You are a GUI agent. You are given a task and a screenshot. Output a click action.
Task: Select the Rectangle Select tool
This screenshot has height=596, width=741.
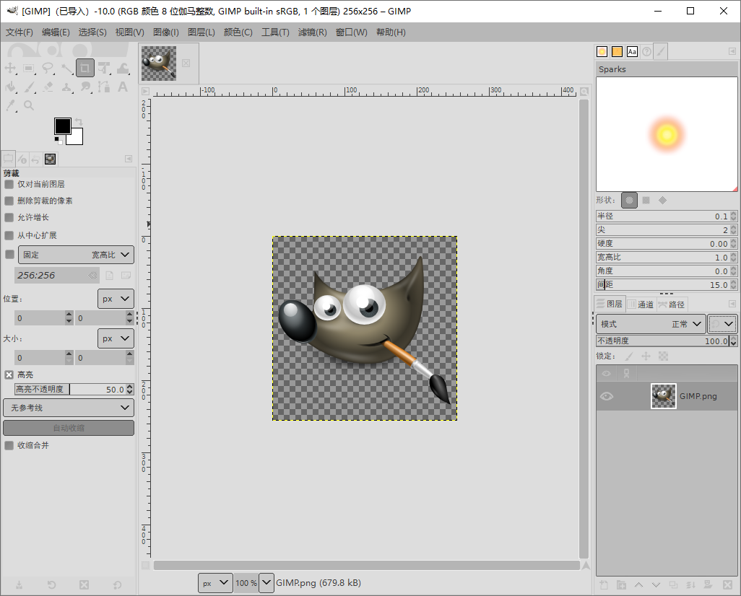[30, 69]
